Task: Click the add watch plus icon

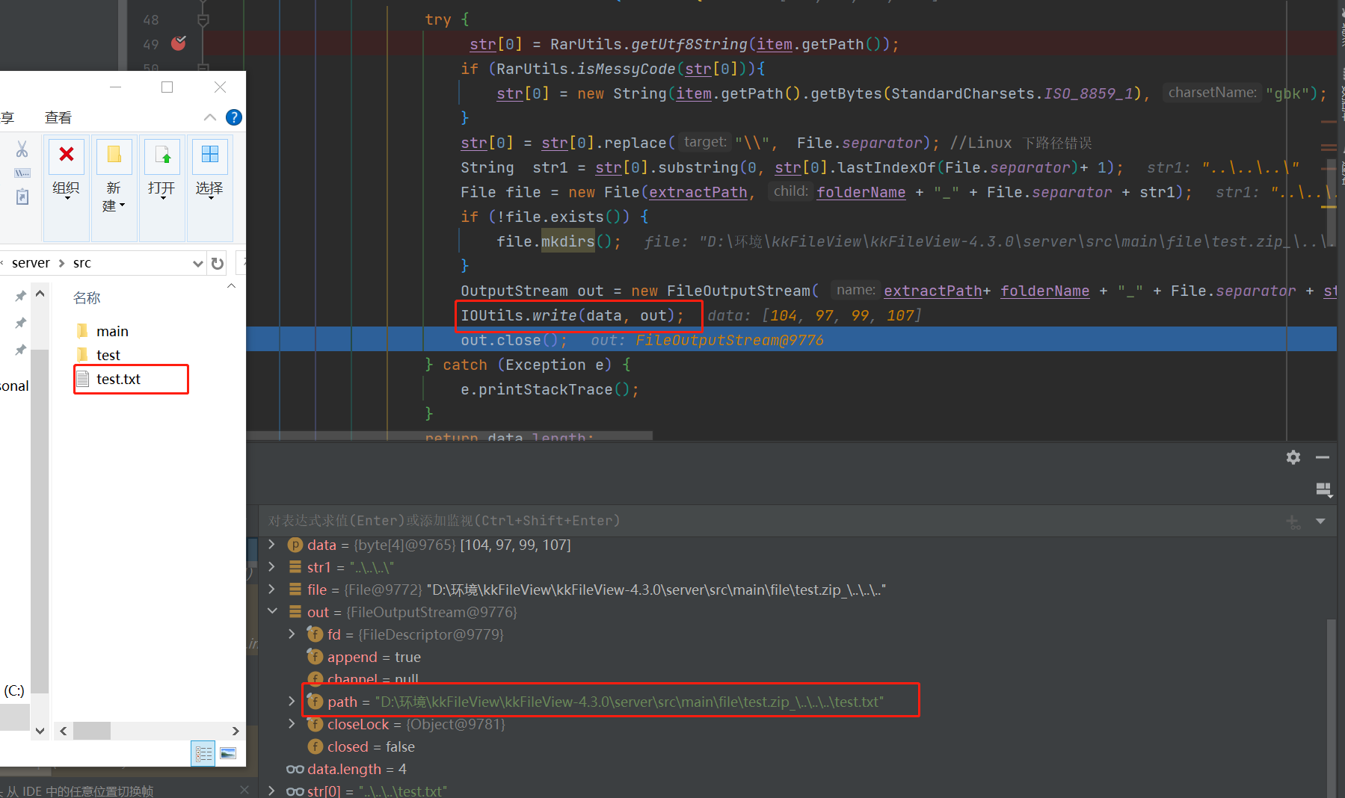Action: [1293, 521]
